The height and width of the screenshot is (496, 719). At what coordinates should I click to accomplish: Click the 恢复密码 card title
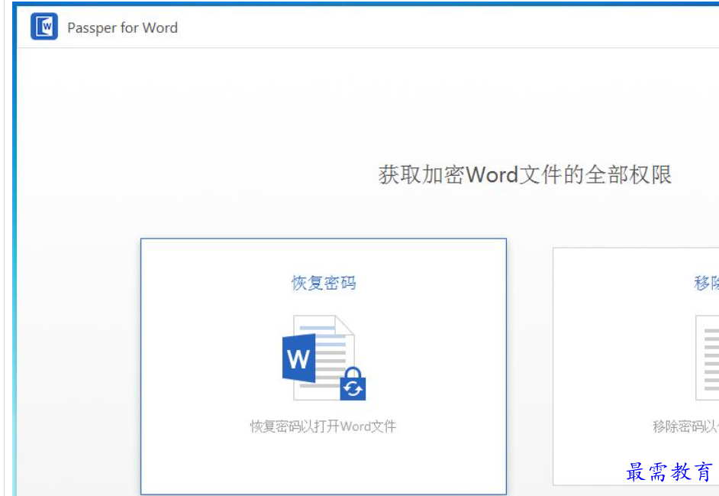(324, 283)
